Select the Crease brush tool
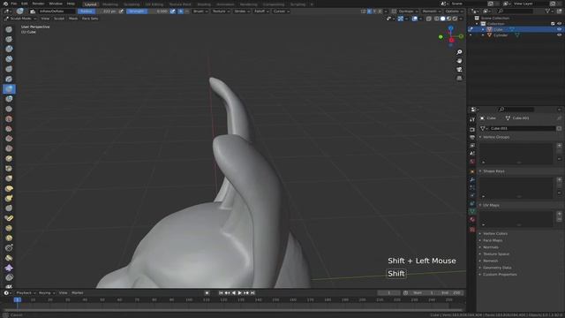 pos(9,109)
